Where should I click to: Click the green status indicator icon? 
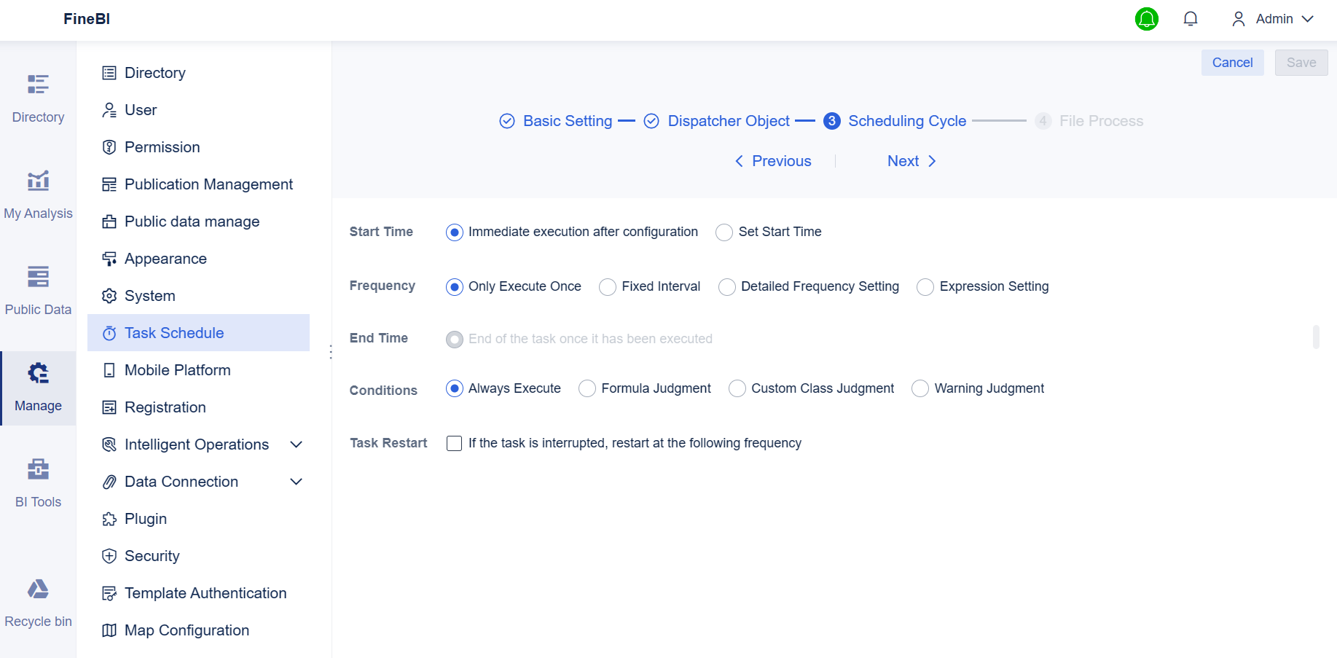(x=1146, y=19)
